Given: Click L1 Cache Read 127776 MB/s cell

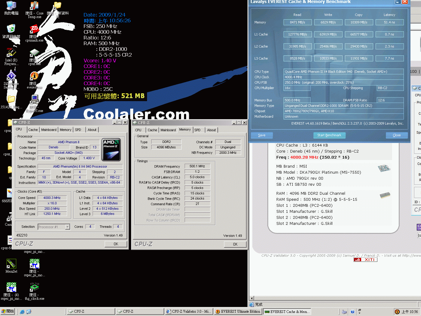Looking at the screenshot, I should [x=297, y=34].
